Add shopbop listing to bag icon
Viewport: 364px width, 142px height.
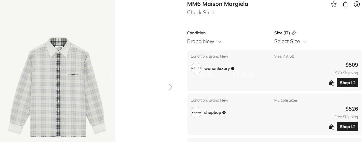coord(331,127)
